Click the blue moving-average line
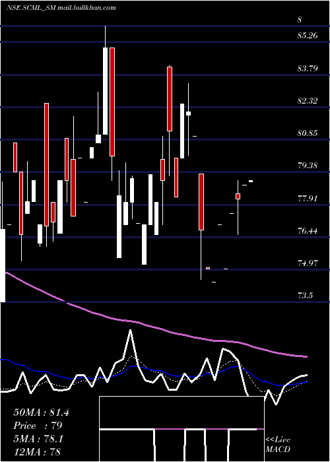The width and height of the screenshot is (330, 462). pos(153,371)
